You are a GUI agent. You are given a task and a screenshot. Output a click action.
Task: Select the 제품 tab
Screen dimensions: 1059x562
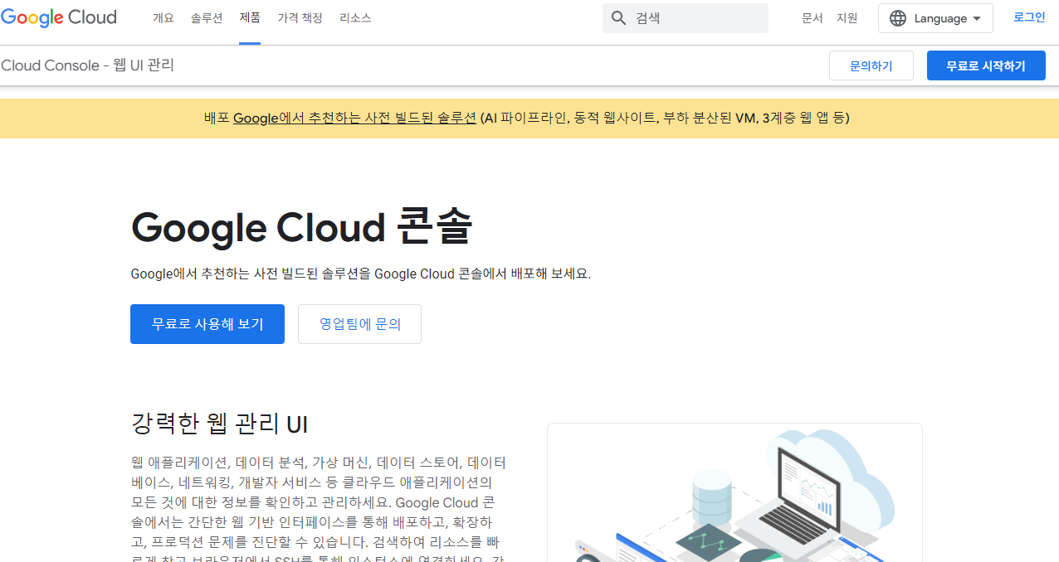tap(249, 17)
